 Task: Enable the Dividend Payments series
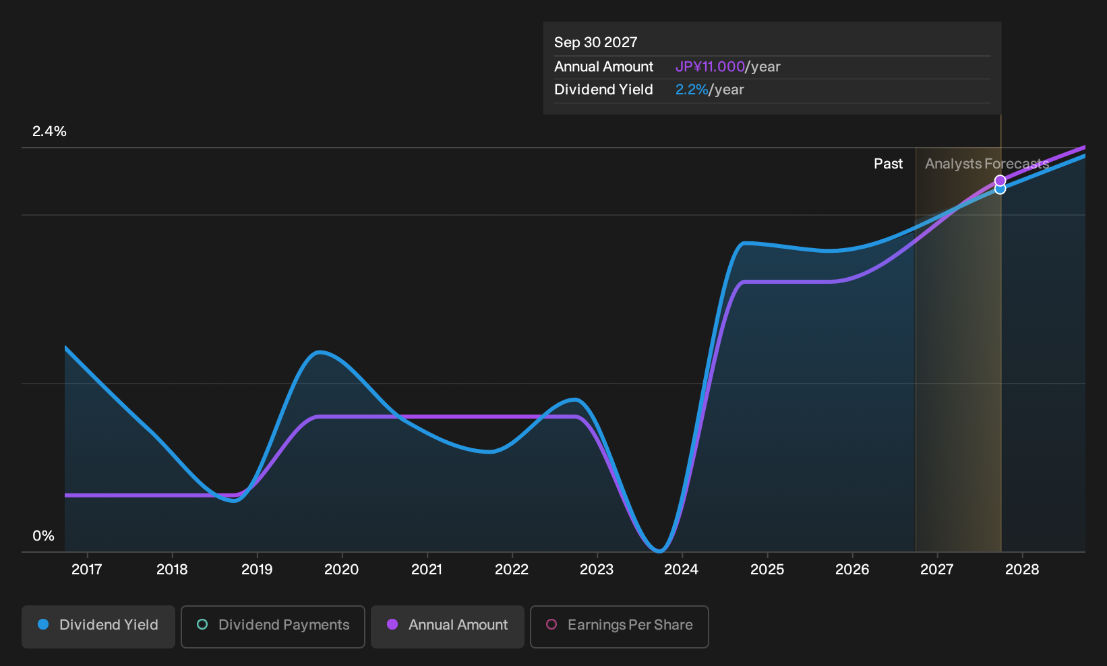point(273,627)
